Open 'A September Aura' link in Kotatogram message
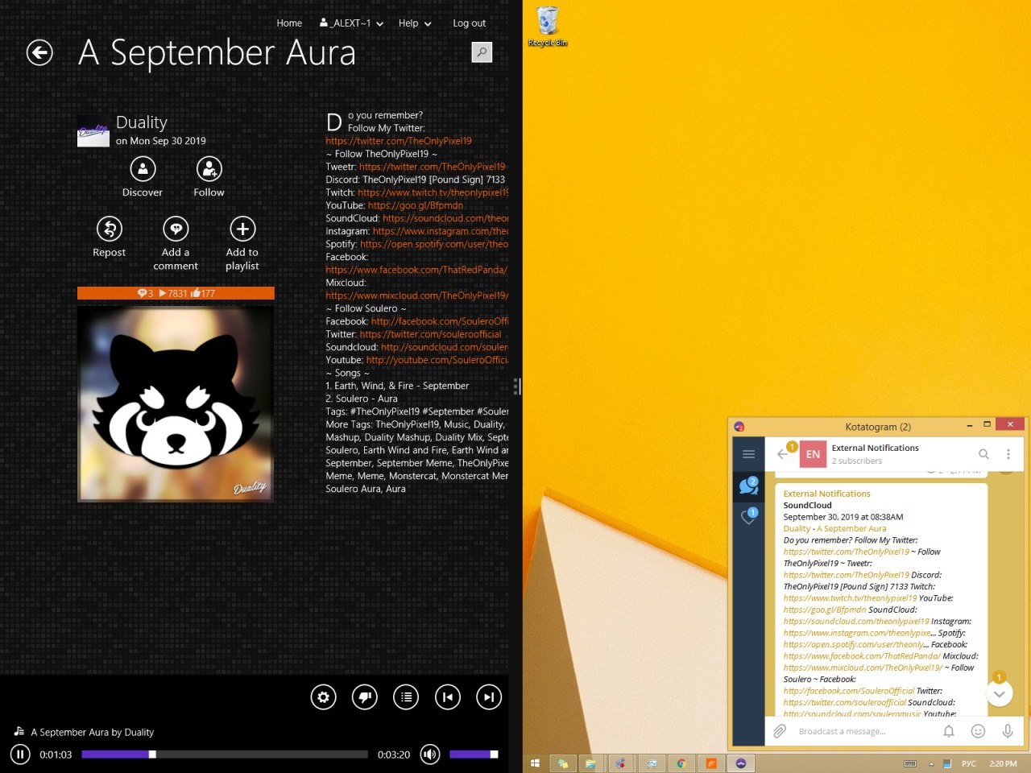 (851, 528)
